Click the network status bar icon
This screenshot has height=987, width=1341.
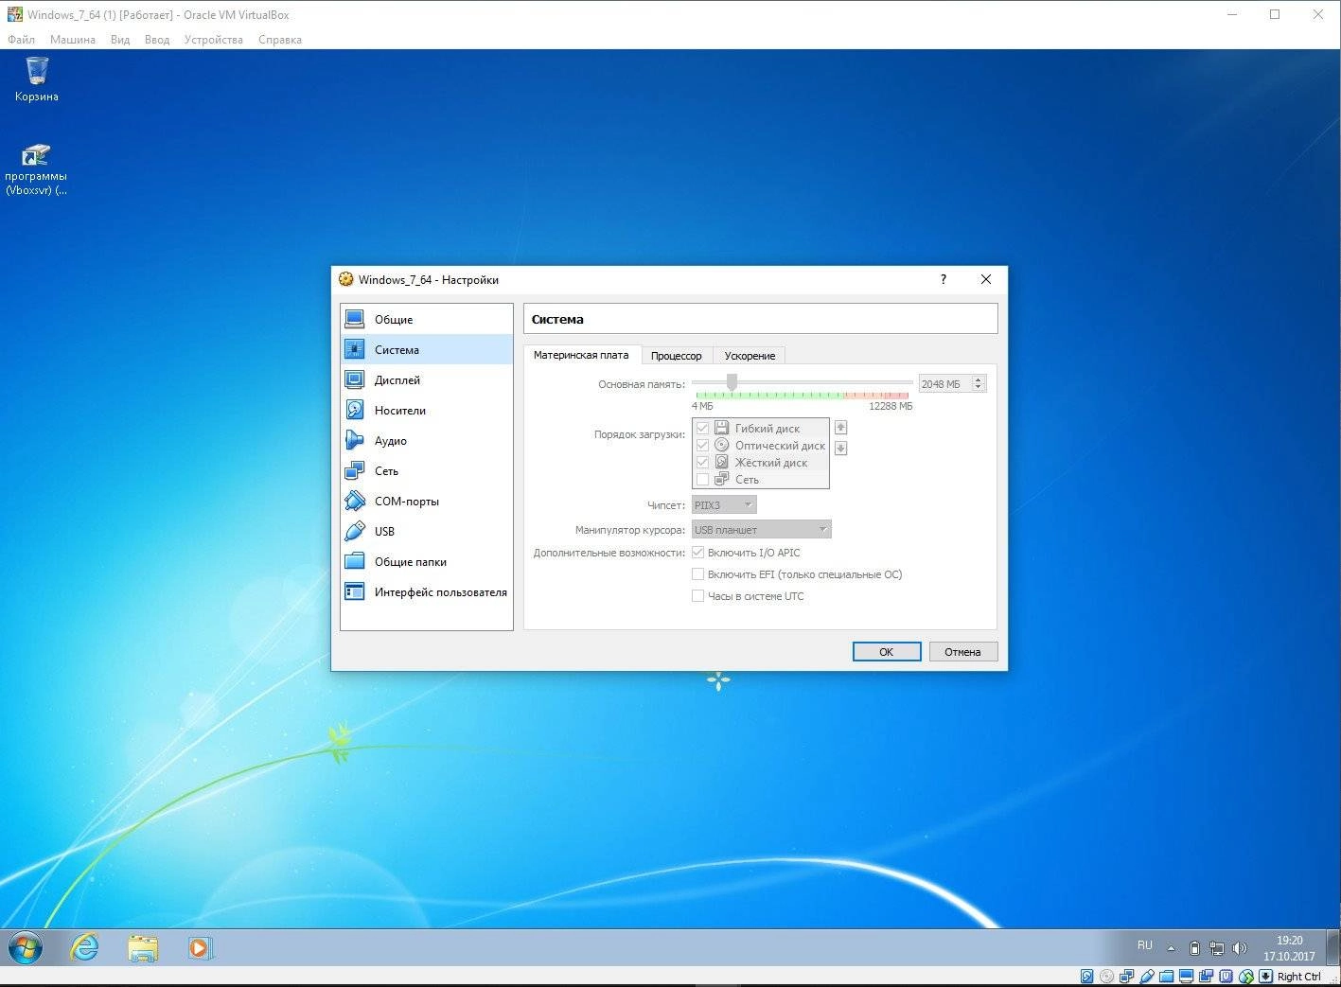pos(1126,977)
